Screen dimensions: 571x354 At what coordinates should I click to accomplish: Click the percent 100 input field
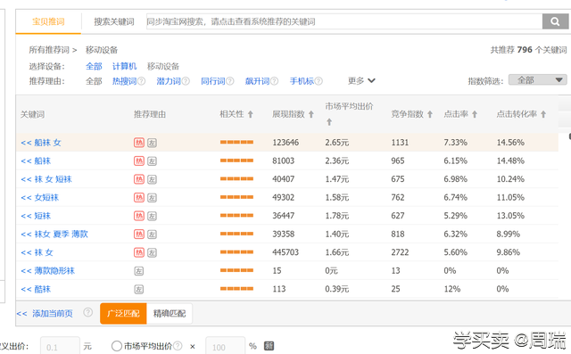(225, 346)
